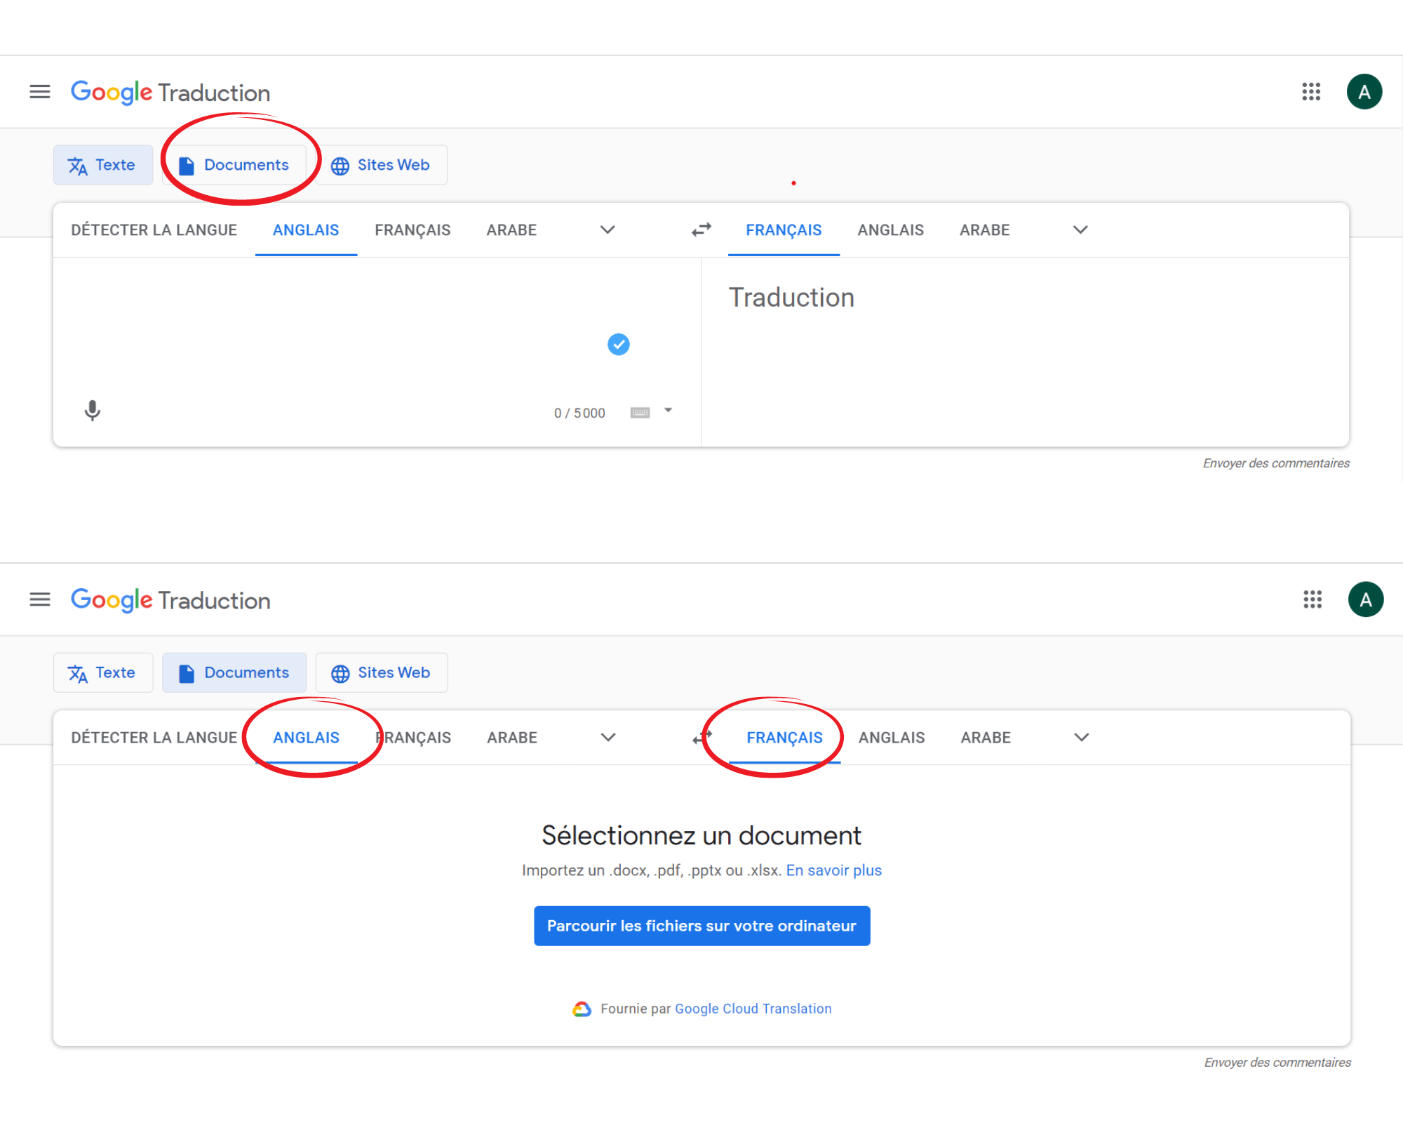
Task: Choose source Français in top panel
Action: pyautogui.click(x=412, y=230)
